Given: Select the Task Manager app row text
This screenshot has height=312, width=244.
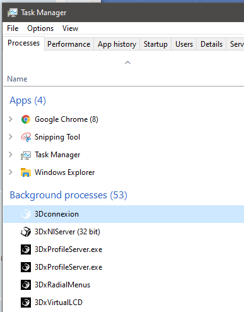Looking at the screenshot, I should point(57,155).
